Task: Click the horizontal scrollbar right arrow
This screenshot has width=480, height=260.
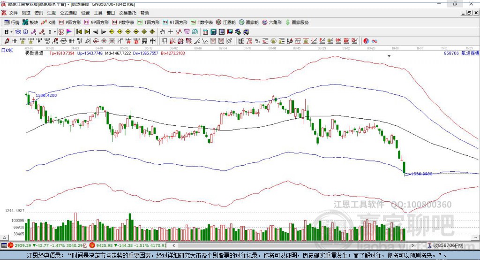Action: pos(412,245)
